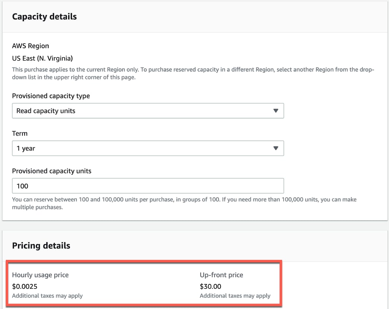The width and height of the screenshot is (389, 309).
Task: Click the Up-front price label
Action: tap(221, 275)
